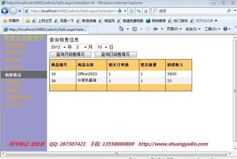Click the 购物推荐 globe icon

[x=148, y=21]
